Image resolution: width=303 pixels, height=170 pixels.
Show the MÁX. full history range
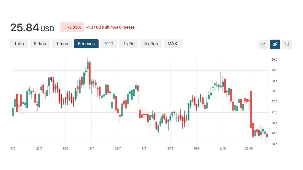coord(173,44)
